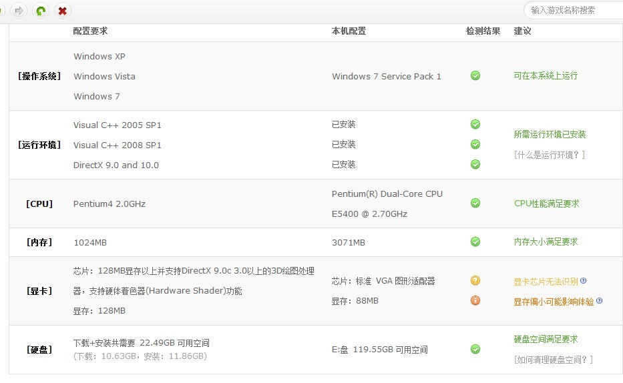Click the [显卡] row label

point(39,291)
